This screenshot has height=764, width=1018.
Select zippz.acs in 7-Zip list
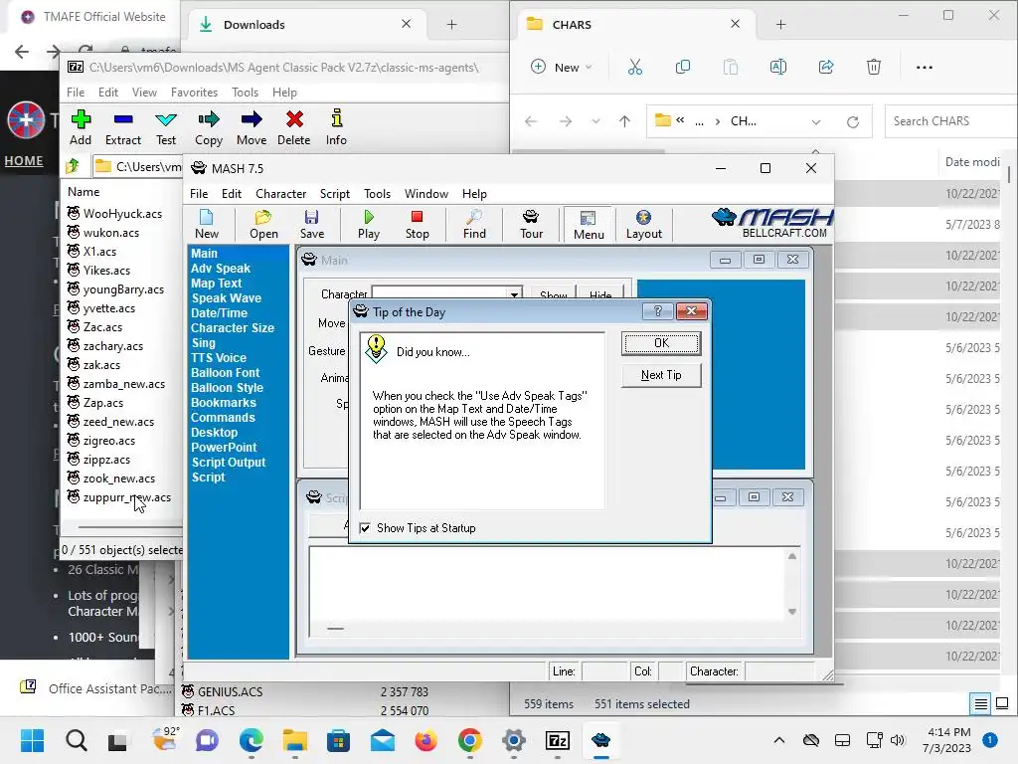click(106, 460)
